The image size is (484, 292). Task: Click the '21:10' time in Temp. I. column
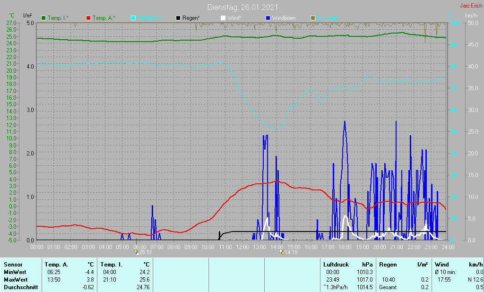click(x=110, y=280)
